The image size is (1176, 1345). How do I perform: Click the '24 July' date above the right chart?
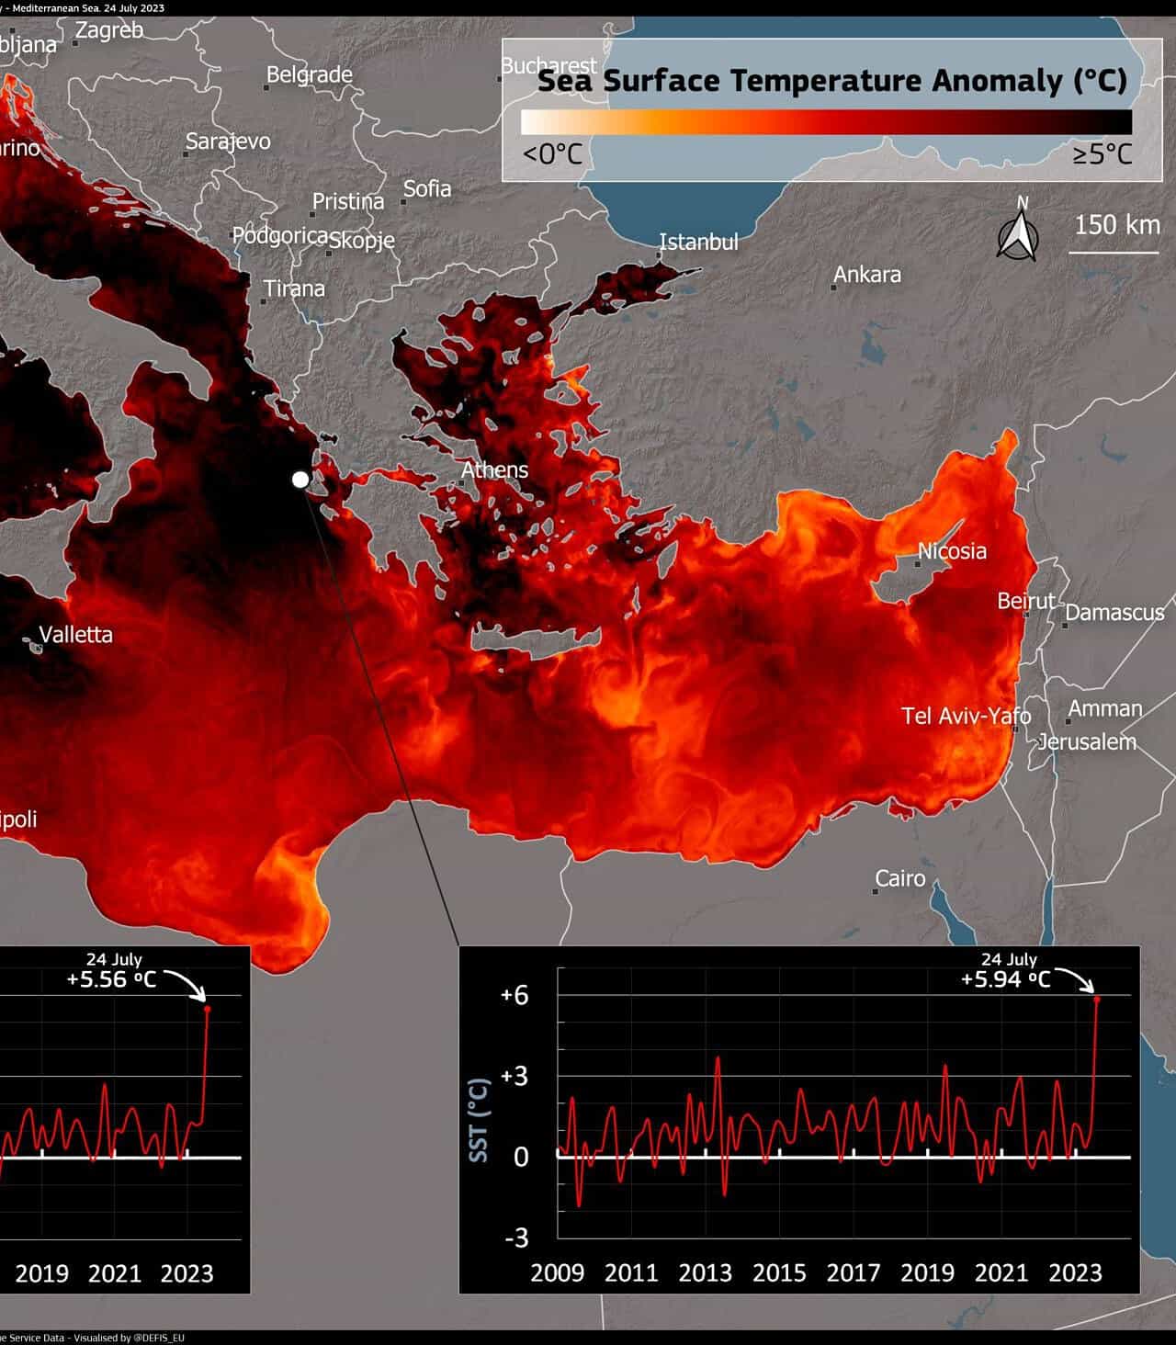1009,960
